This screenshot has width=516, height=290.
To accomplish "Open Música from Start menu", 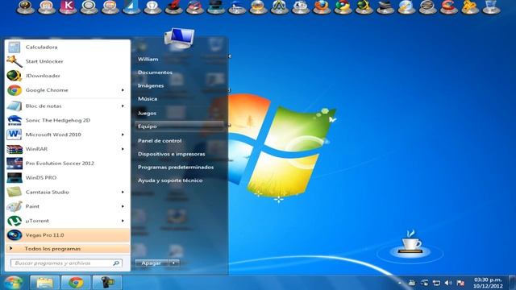I will coord(148,98).
